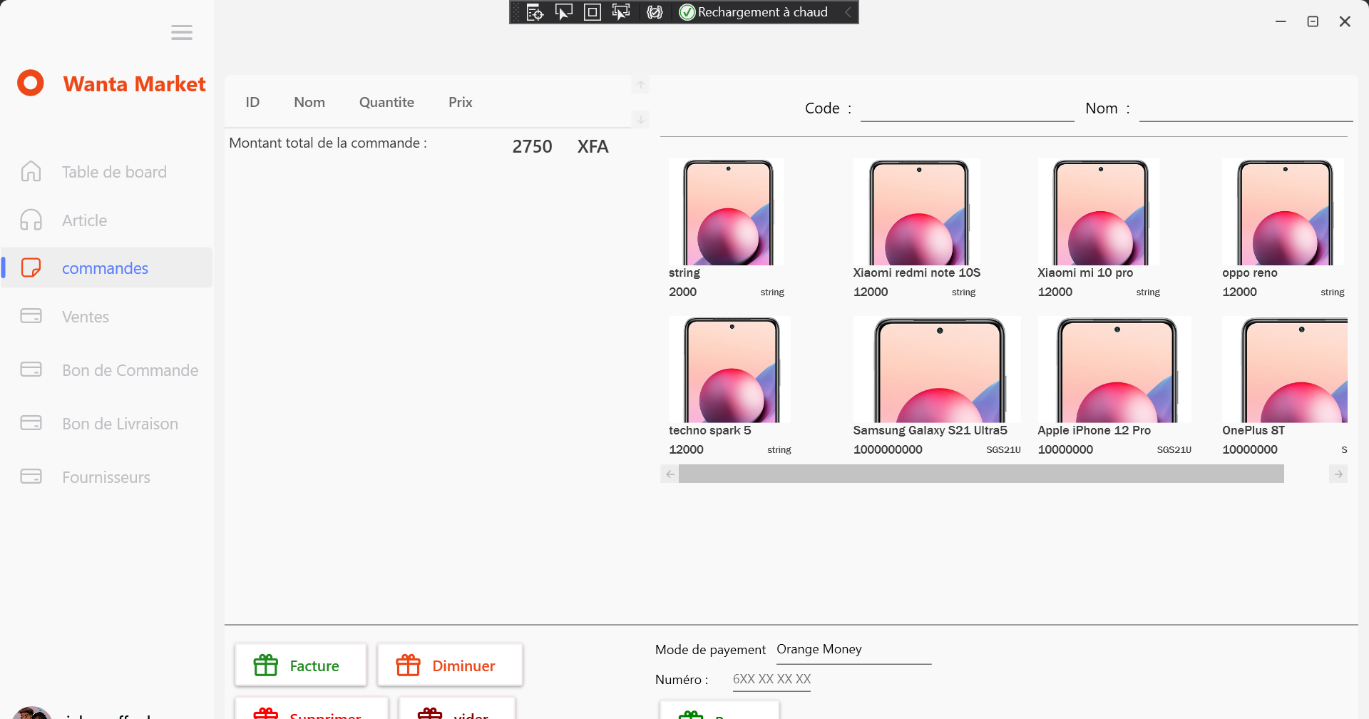The width and height of the screenshot is (1369, 719).
Task: Click the headphones icon beside Article
Action: tap(31, 220)
